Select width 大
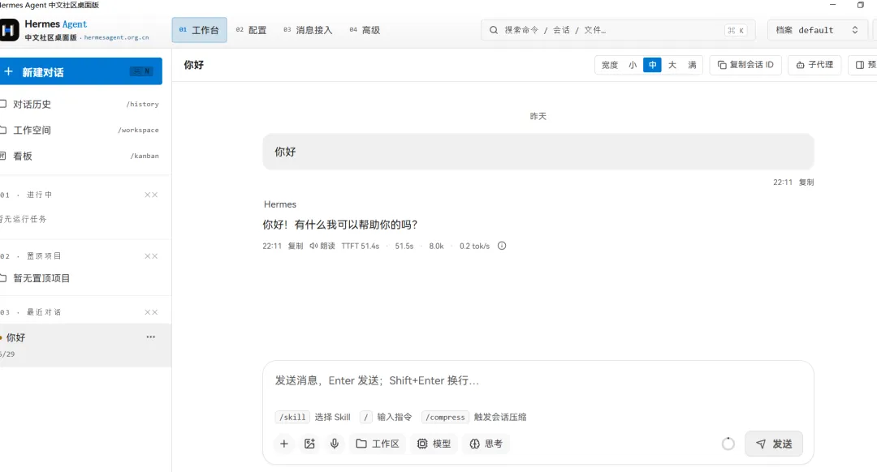This screenshot has width=877, height=472. [672, 65]
